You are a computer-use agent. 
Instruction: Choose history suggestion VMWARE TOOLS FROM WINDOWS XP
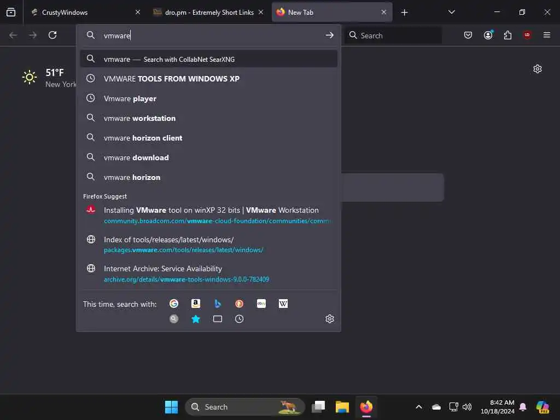pos(208,79)
